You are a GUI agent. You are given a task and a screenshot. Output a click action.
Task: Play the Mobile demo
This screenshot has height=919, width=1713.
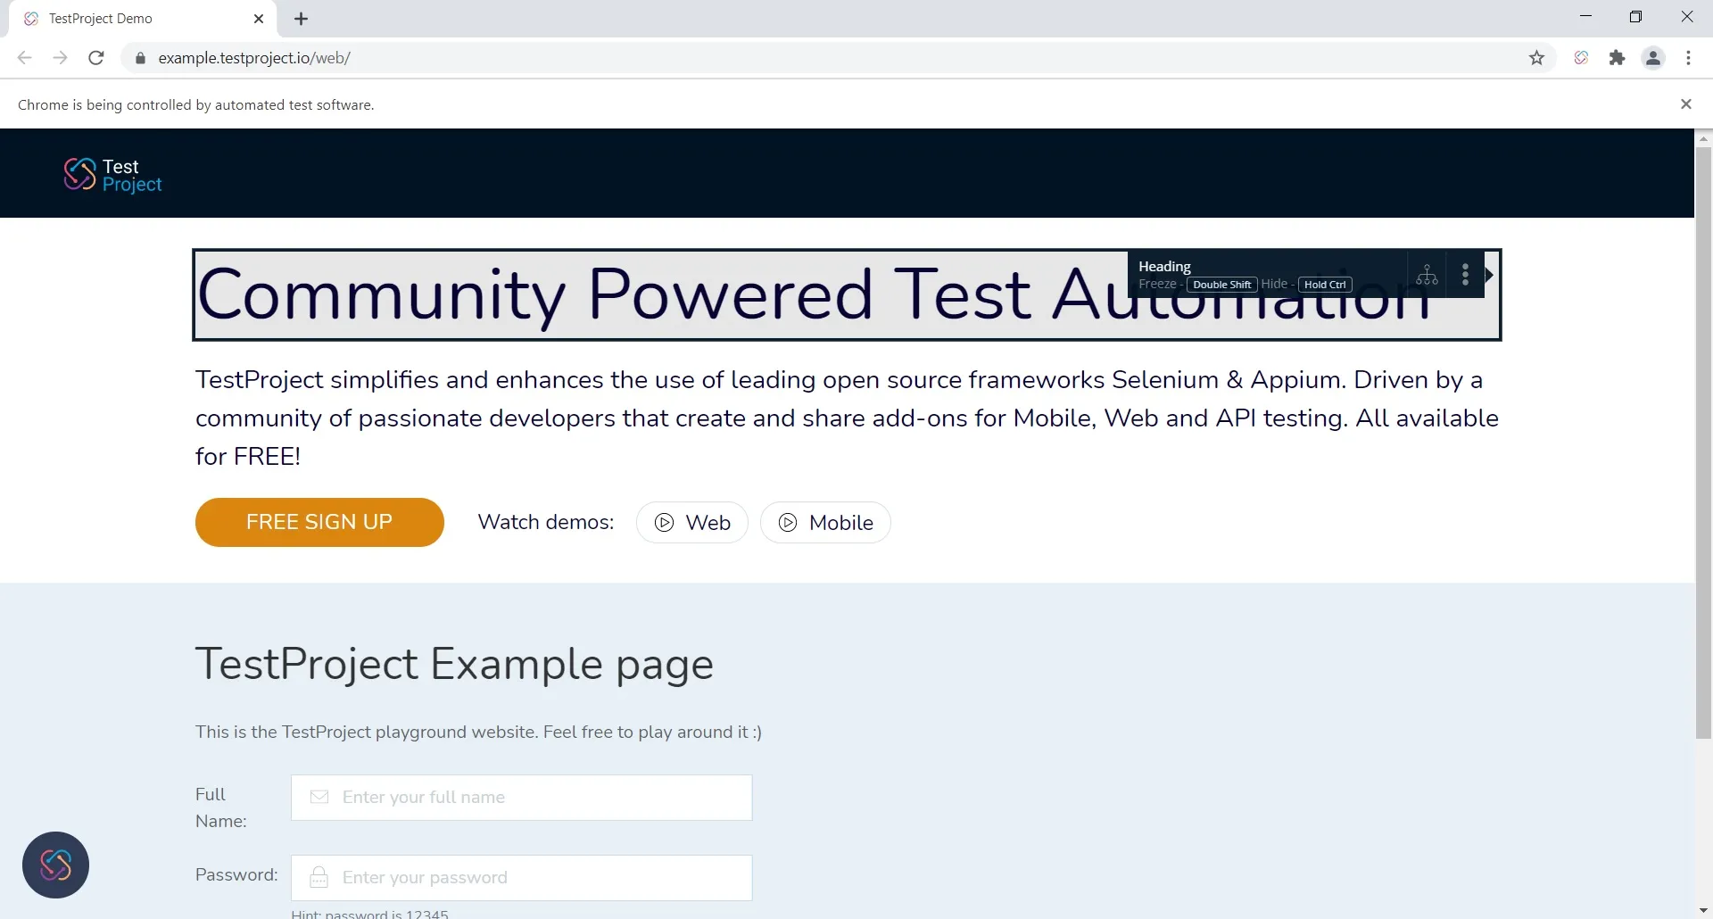point(824,522)
